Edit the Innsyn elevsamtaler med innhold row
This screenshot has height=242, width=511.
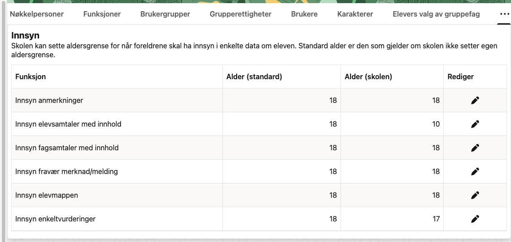point(475,124)
